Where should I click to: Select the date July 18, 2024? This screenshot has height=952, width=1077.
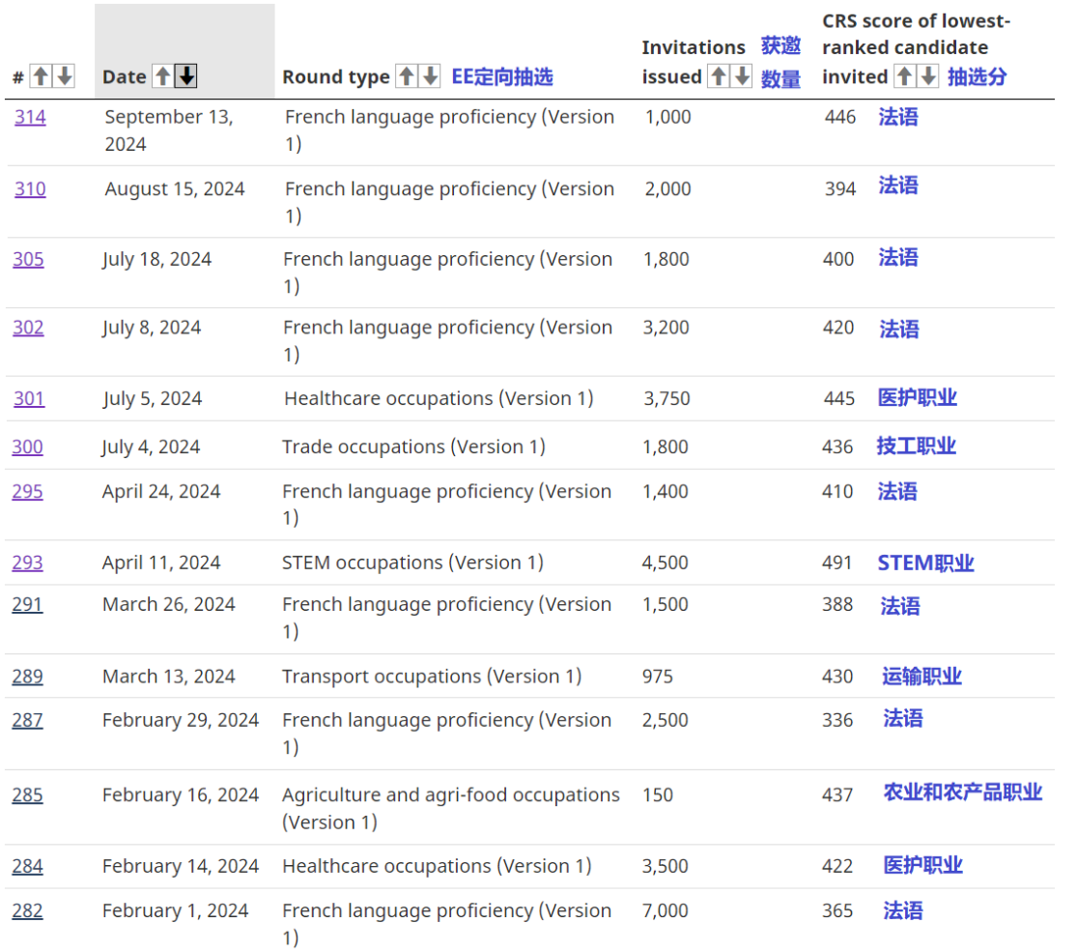pyautogui.click(x=156, y=259)
